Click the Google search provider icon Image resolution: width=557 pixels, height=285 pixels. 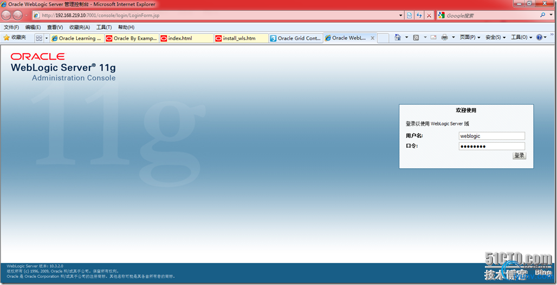(441, 15)
